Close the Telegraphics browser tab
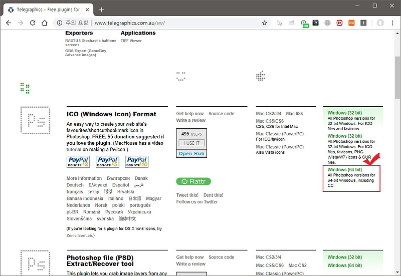Viewport: 401px width, 276px height. pos(87,10)
